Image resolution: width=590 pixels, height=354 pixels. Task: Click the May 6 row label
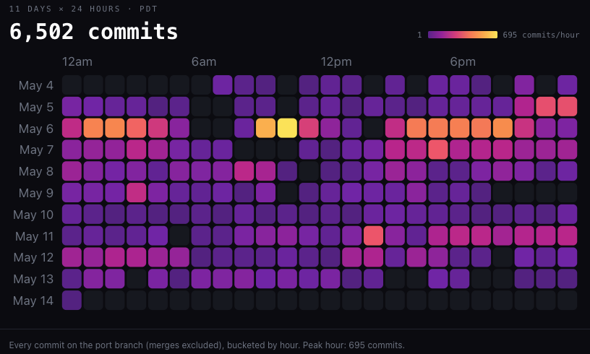pyautogui.click(x=36, y=129)
